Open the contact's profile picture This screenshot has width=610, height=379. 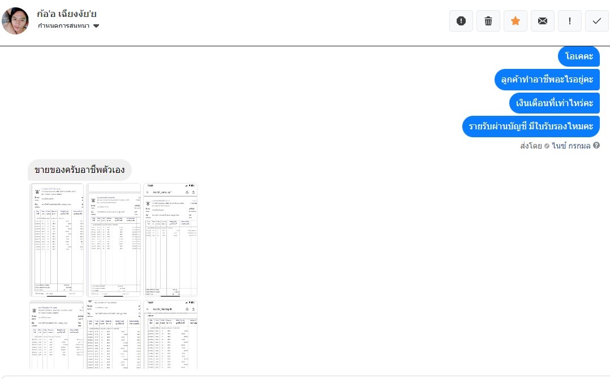(x=16, y=20)
